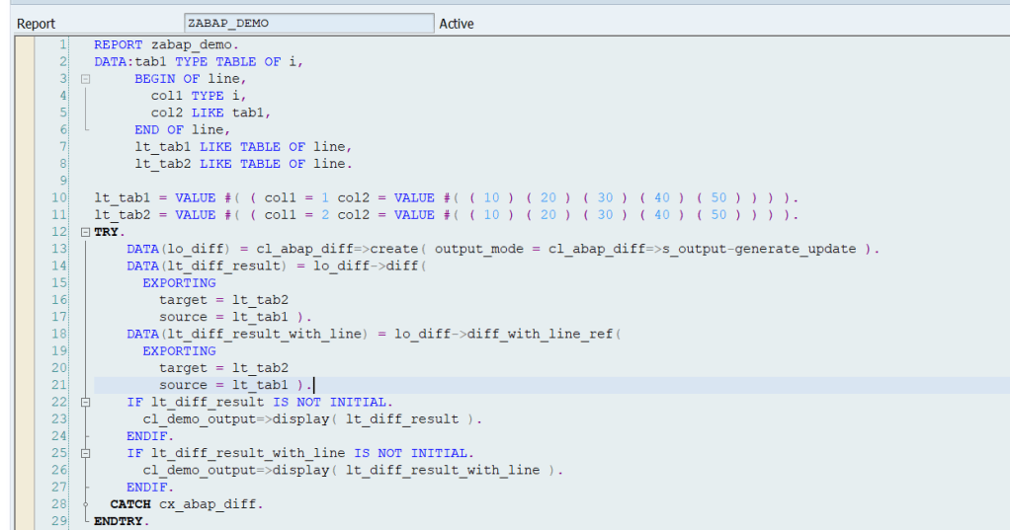Click the col1 TYPE i line
This screenshot has height=530, width=1010.
pos(199,96)
